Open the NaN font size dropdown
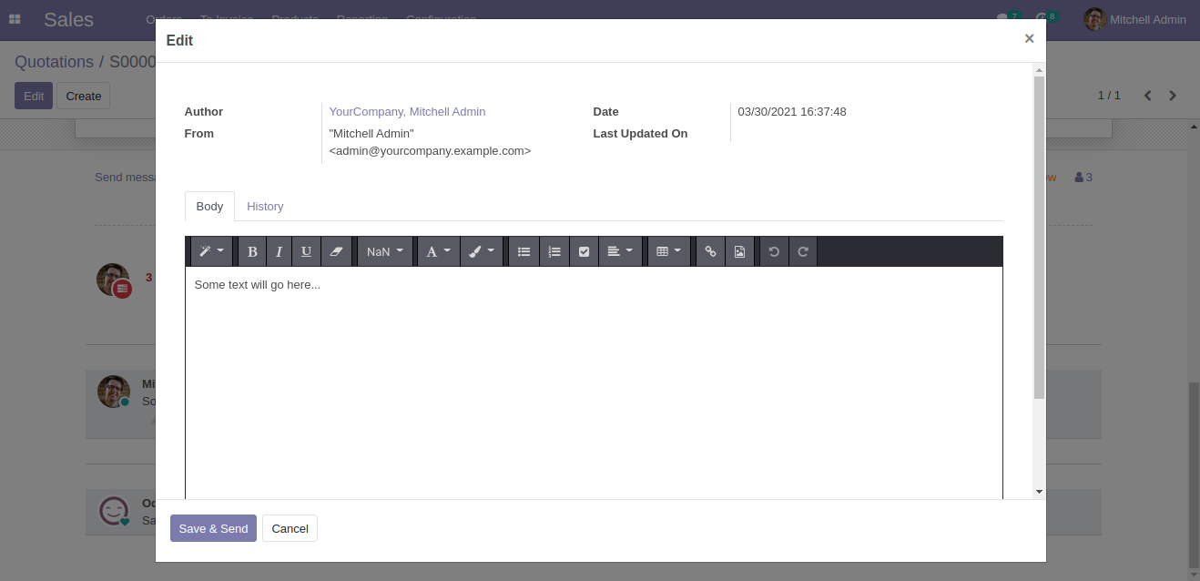The image size is (1200, 581). tap(385, 251)
